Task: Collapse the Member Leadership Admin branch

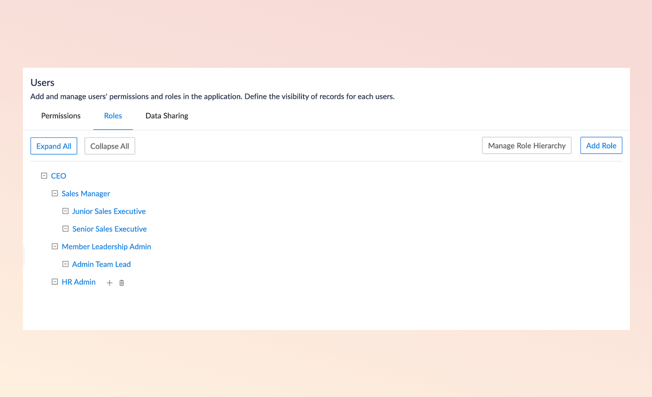Action: (x=55, y=246)
